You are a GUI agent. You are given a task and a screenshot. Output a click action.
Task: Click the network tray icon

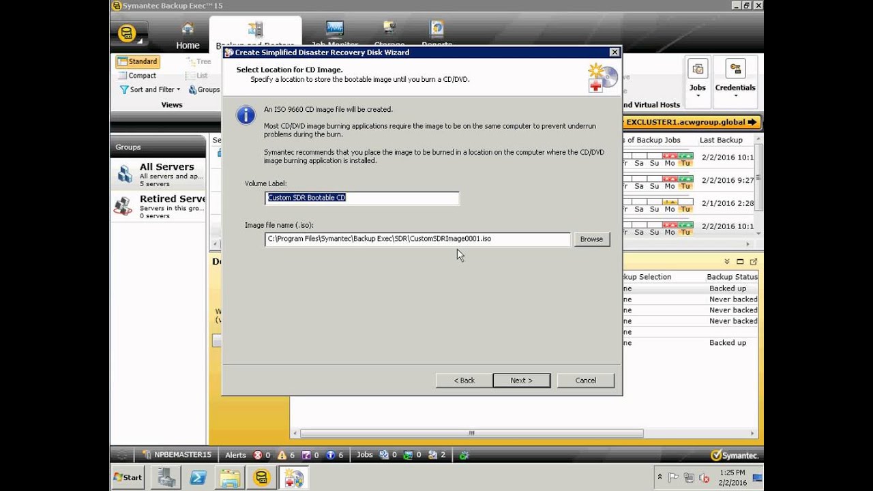(689, 477)
